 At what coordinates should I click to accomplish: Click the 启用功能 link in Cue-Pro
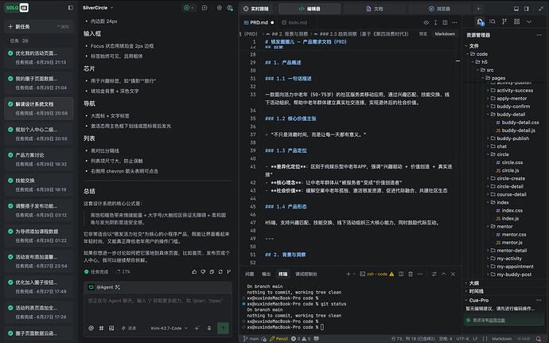pos(497,320)
